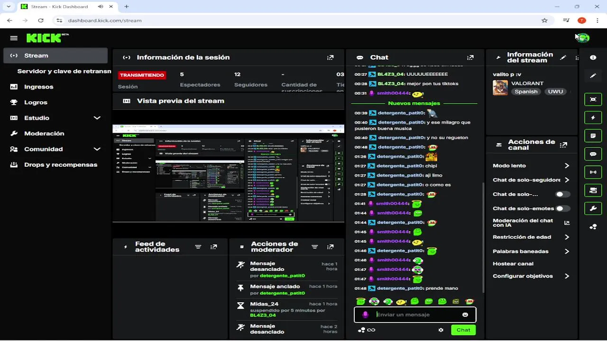Toggle the wrench widget sidebar icon
607x341 pixels.
tap(593, 208)
